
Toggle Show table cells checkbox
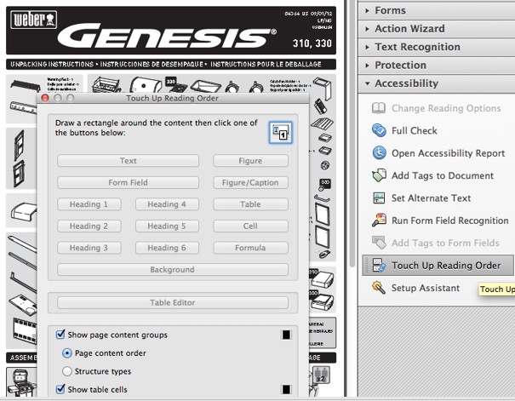point(61,389)
